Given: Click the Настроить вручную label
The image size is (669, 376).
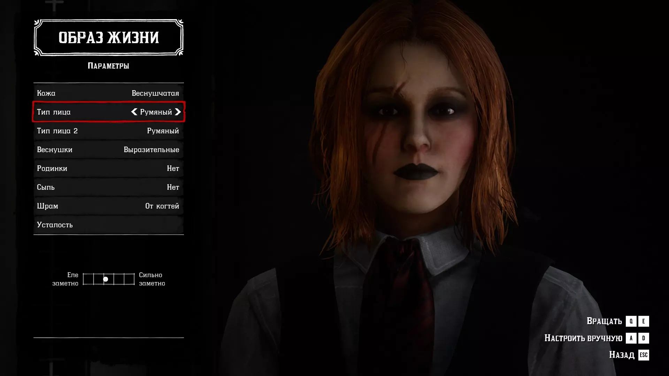Looking at the screenshot, I should pos(583,338).
